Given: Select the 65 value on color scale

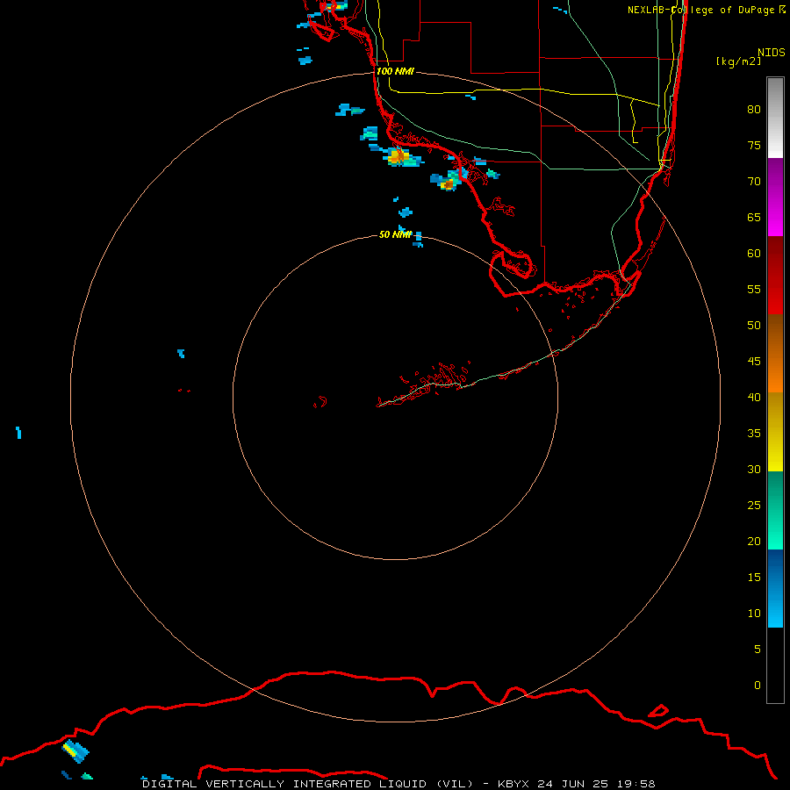Looking at the screenshot, I should pyautogui.click(x=754, y=217).
